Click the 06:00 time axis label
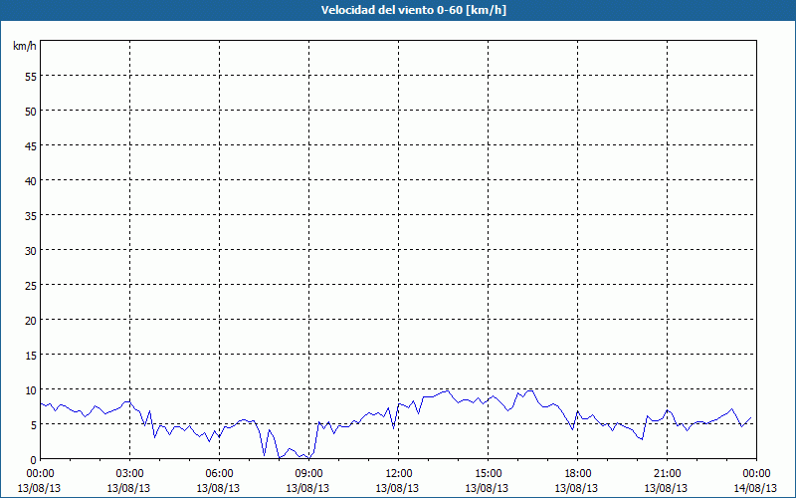Image resolution: width=796 pixels, height=498 pixels. pyautogui.click(x=219, y=474)
